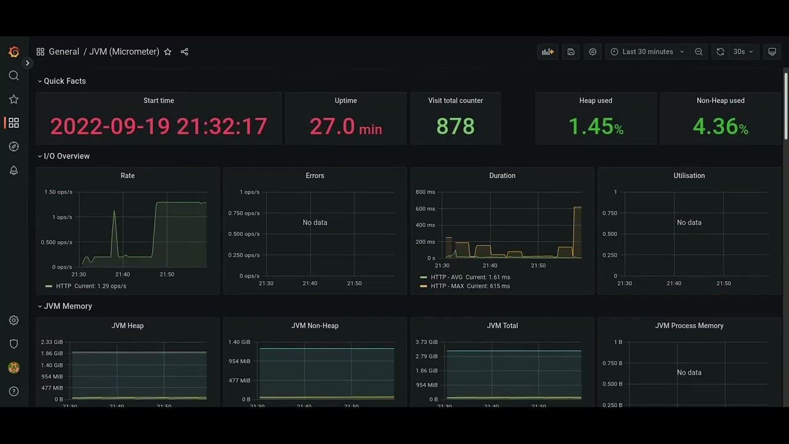Open the Configuration gear in sidebar
789x444 pixels.
coord(14,321)
